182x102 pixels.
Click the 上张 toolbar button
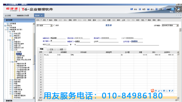123,20
